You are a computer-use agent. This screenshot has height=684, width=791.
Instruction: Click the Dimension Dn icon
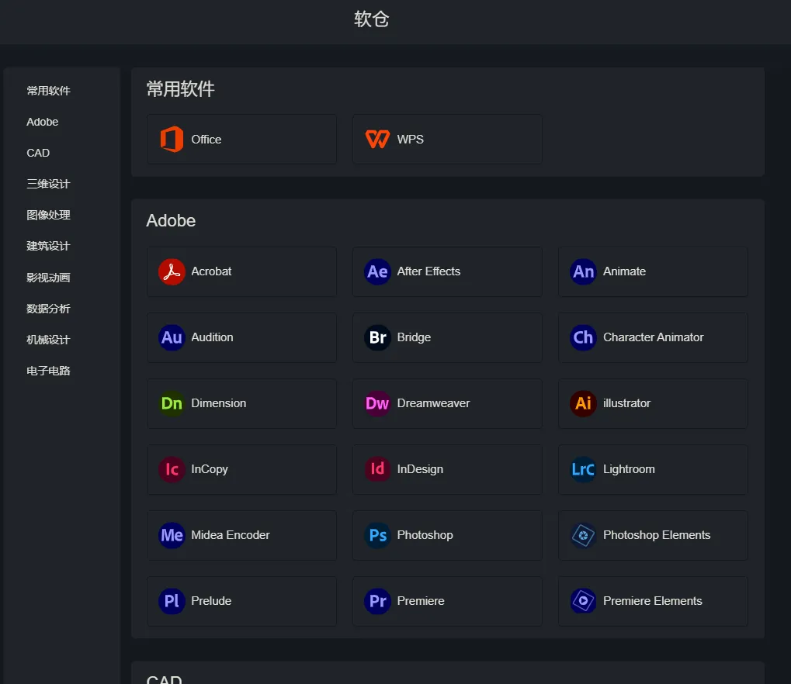click(x=172, y=404)
